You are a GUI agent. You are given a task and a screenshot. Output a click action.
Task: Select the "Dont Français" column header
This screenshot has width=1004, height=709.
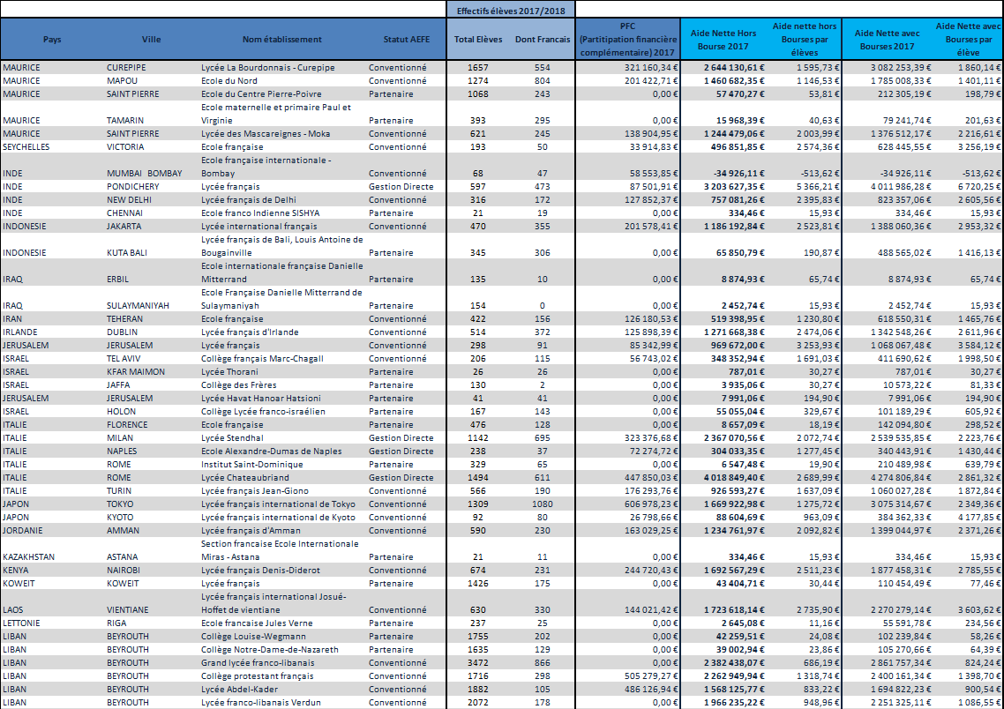(x=543, y=40)
